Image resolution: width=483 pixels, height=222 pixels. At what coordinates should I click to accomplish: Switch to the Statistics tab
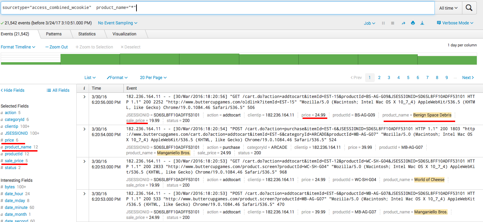88,34
